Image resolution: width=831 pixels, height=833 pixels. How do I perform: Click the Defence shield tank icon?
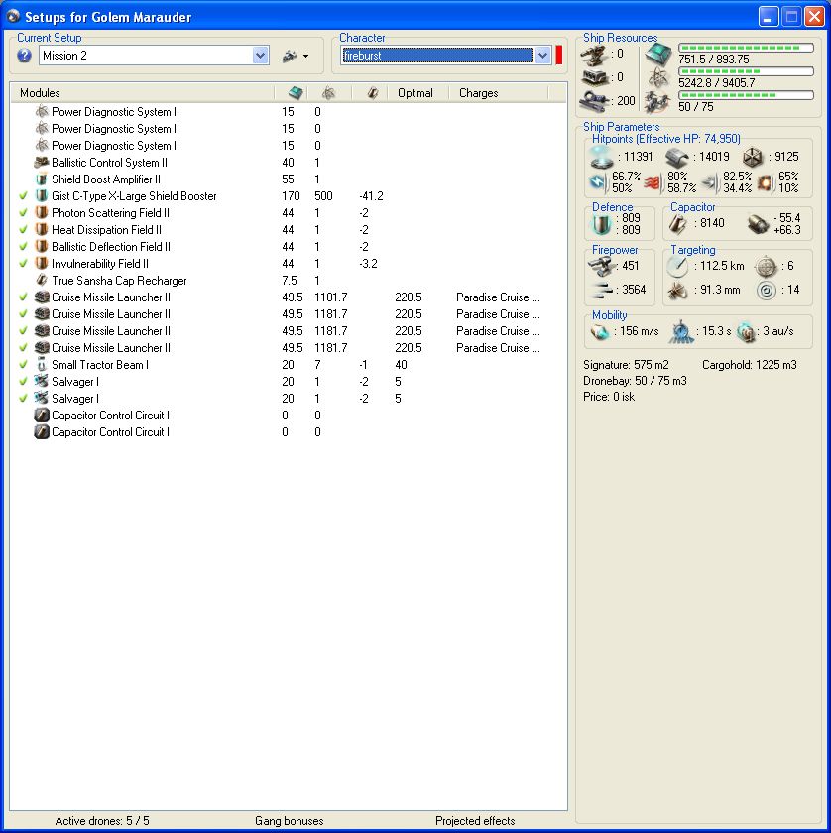602,224
